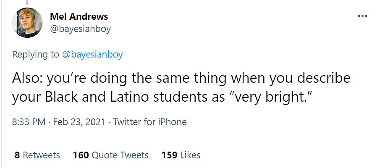Viewport: 380px width, 168px height.
Task: Open the Twitter for iPhone source link
Action: pos(150,122)
